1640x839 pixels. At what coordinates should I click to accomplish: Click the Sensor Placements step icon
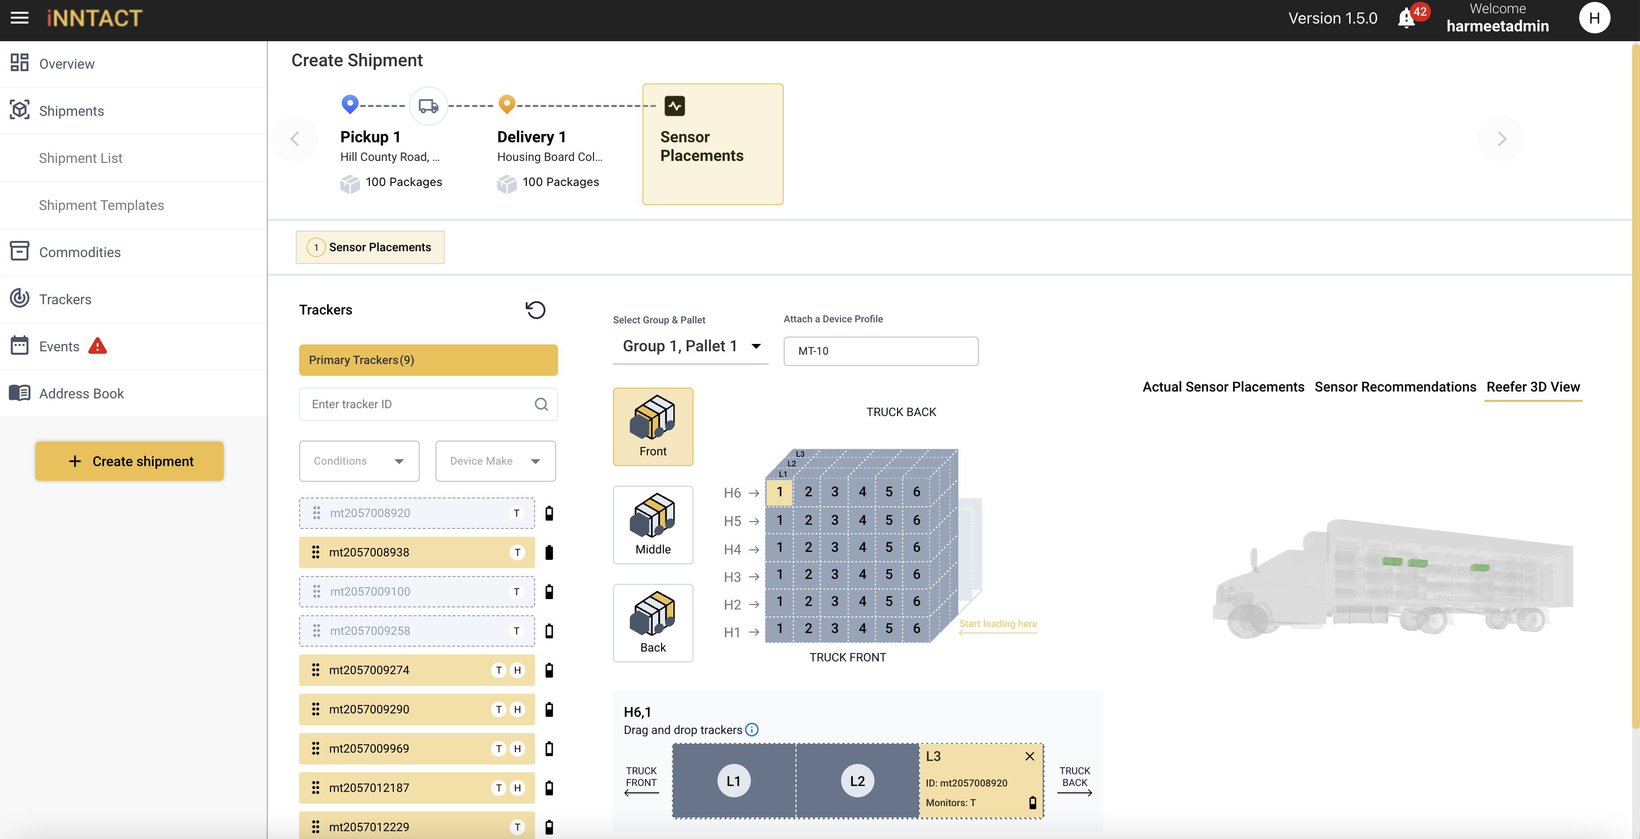pyautogui.click(x=674, y=106)
